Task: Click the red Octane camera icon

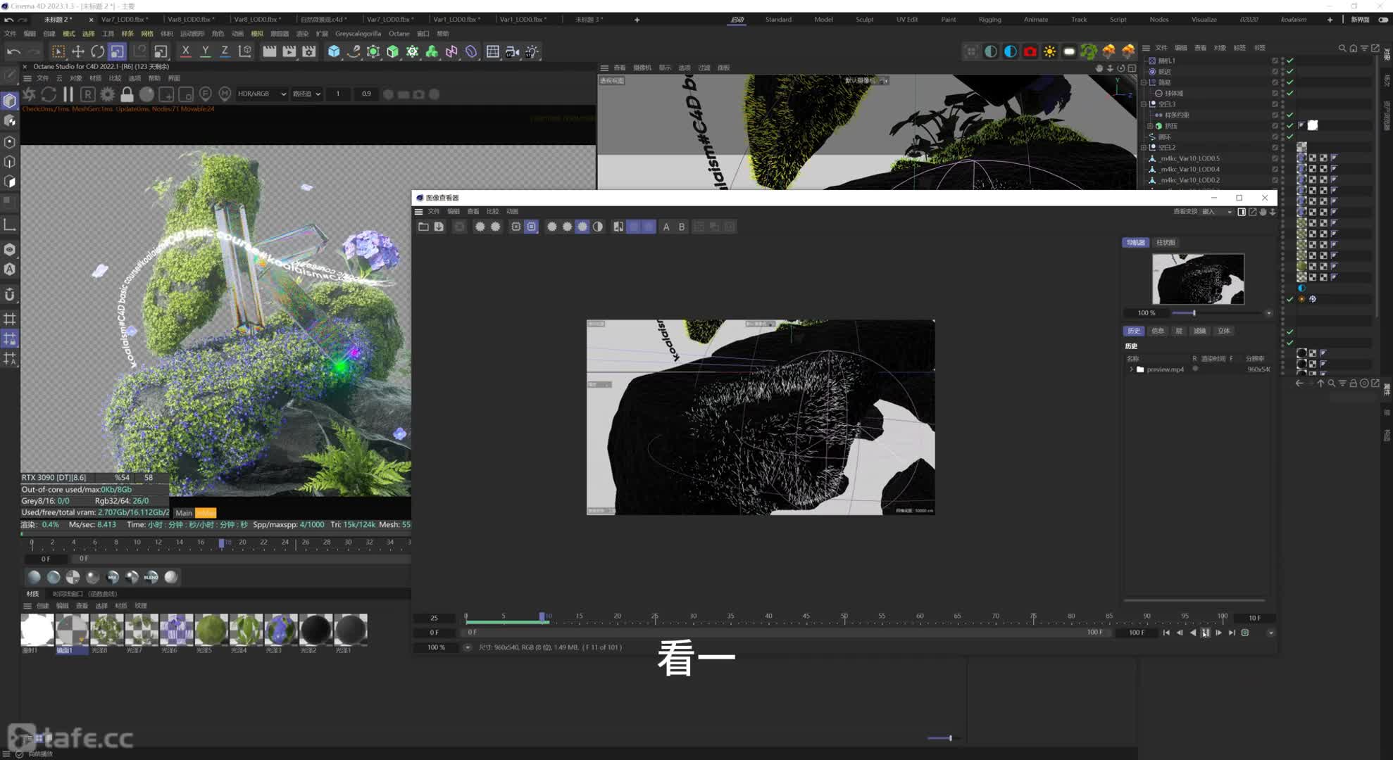Action: pyautogui.click(x=1030, y=51)
